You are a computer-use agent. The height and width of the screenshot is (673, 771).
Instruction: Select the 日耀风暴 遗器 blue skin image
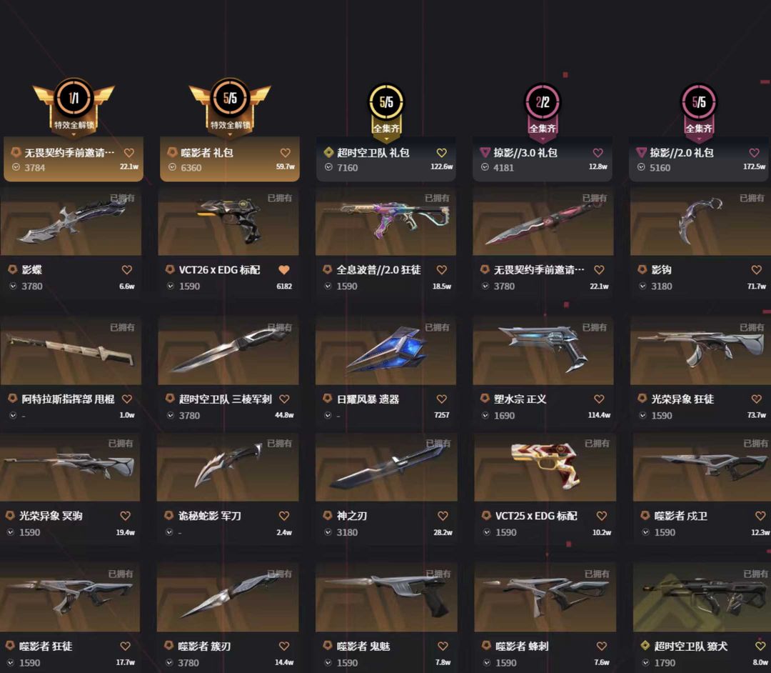coord(385,350)
